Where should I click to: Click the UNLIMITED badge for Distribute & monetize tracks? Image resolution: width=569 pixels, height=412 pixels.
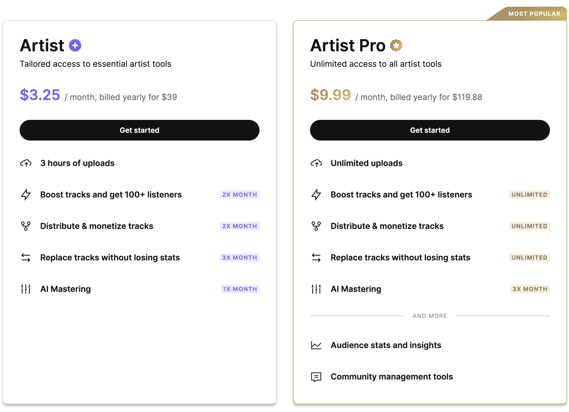(530, 226)
